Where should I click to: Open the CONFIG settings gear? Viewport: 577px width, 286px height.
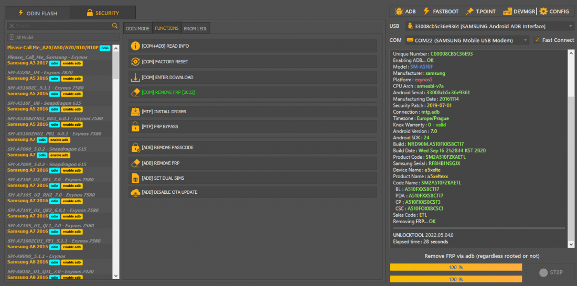554,12
